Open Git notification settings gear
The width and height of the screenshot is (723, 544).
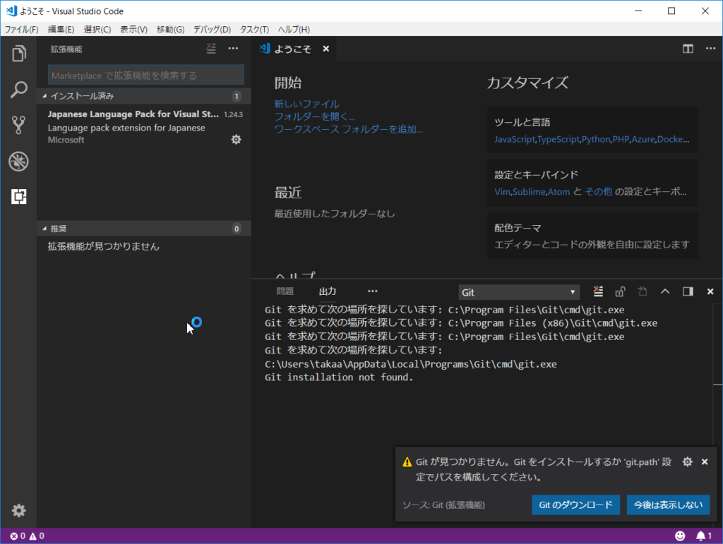tap(688, 461)
